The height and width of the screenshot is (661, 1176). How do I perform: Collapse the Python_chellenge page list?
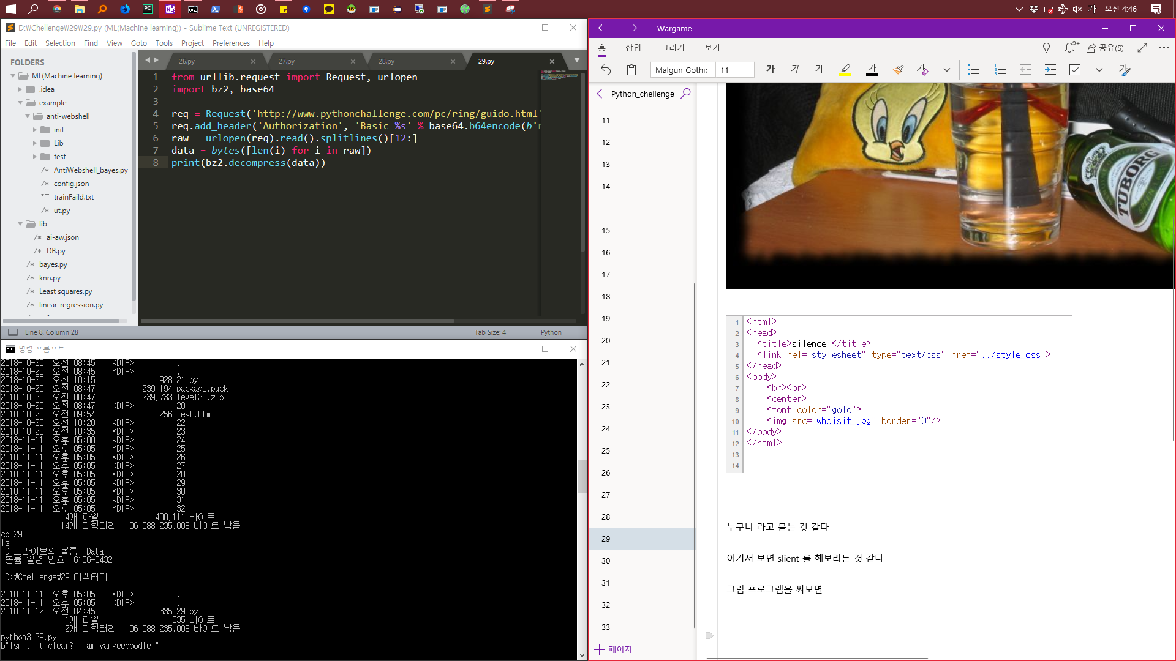pos(600,94)
